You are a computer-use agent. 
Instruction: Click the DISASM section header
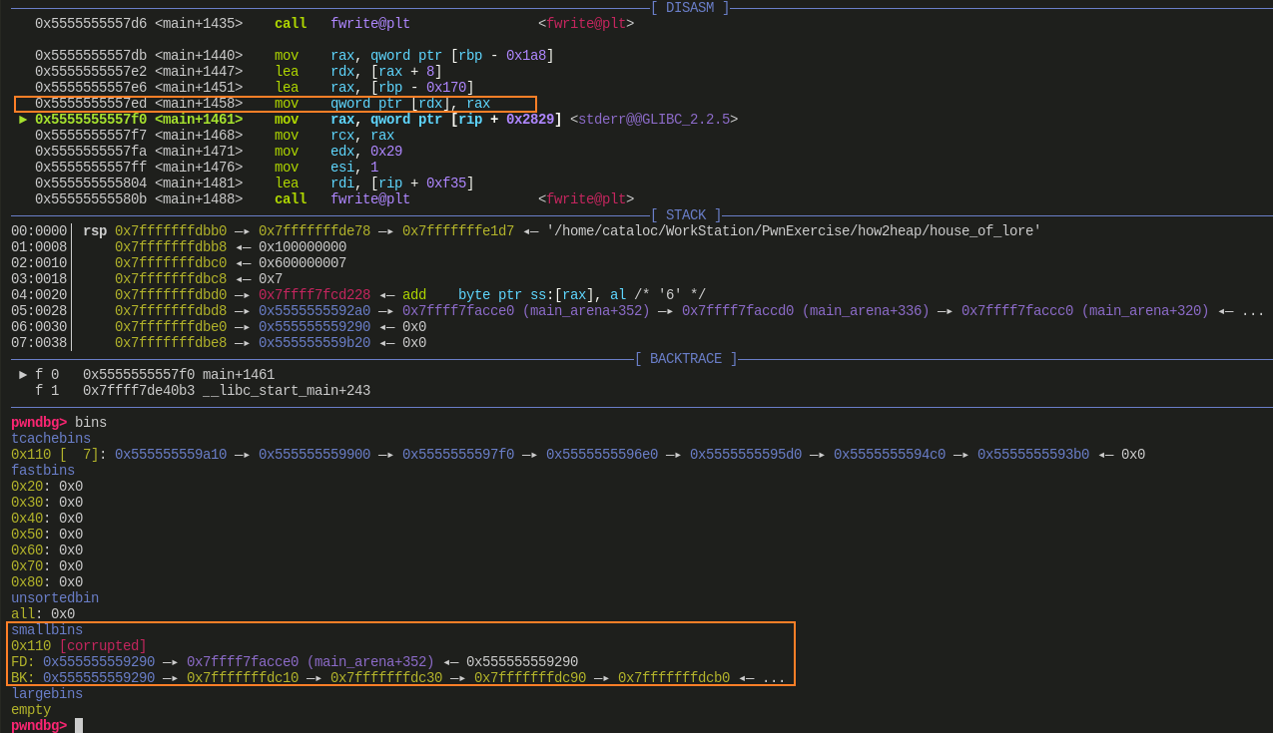click(x=690, y=8)
